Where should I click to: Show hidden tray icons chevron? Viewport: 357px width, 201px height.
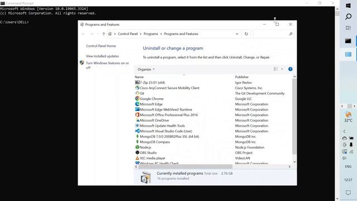pyautogui.click(x=345, y=131)
